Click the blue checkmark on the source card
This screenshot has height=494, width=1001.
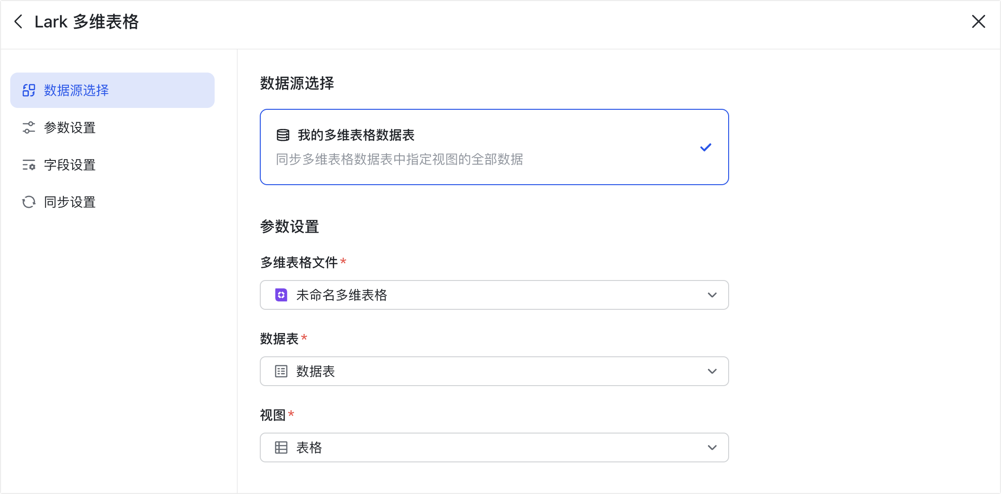tap(706, 147)
